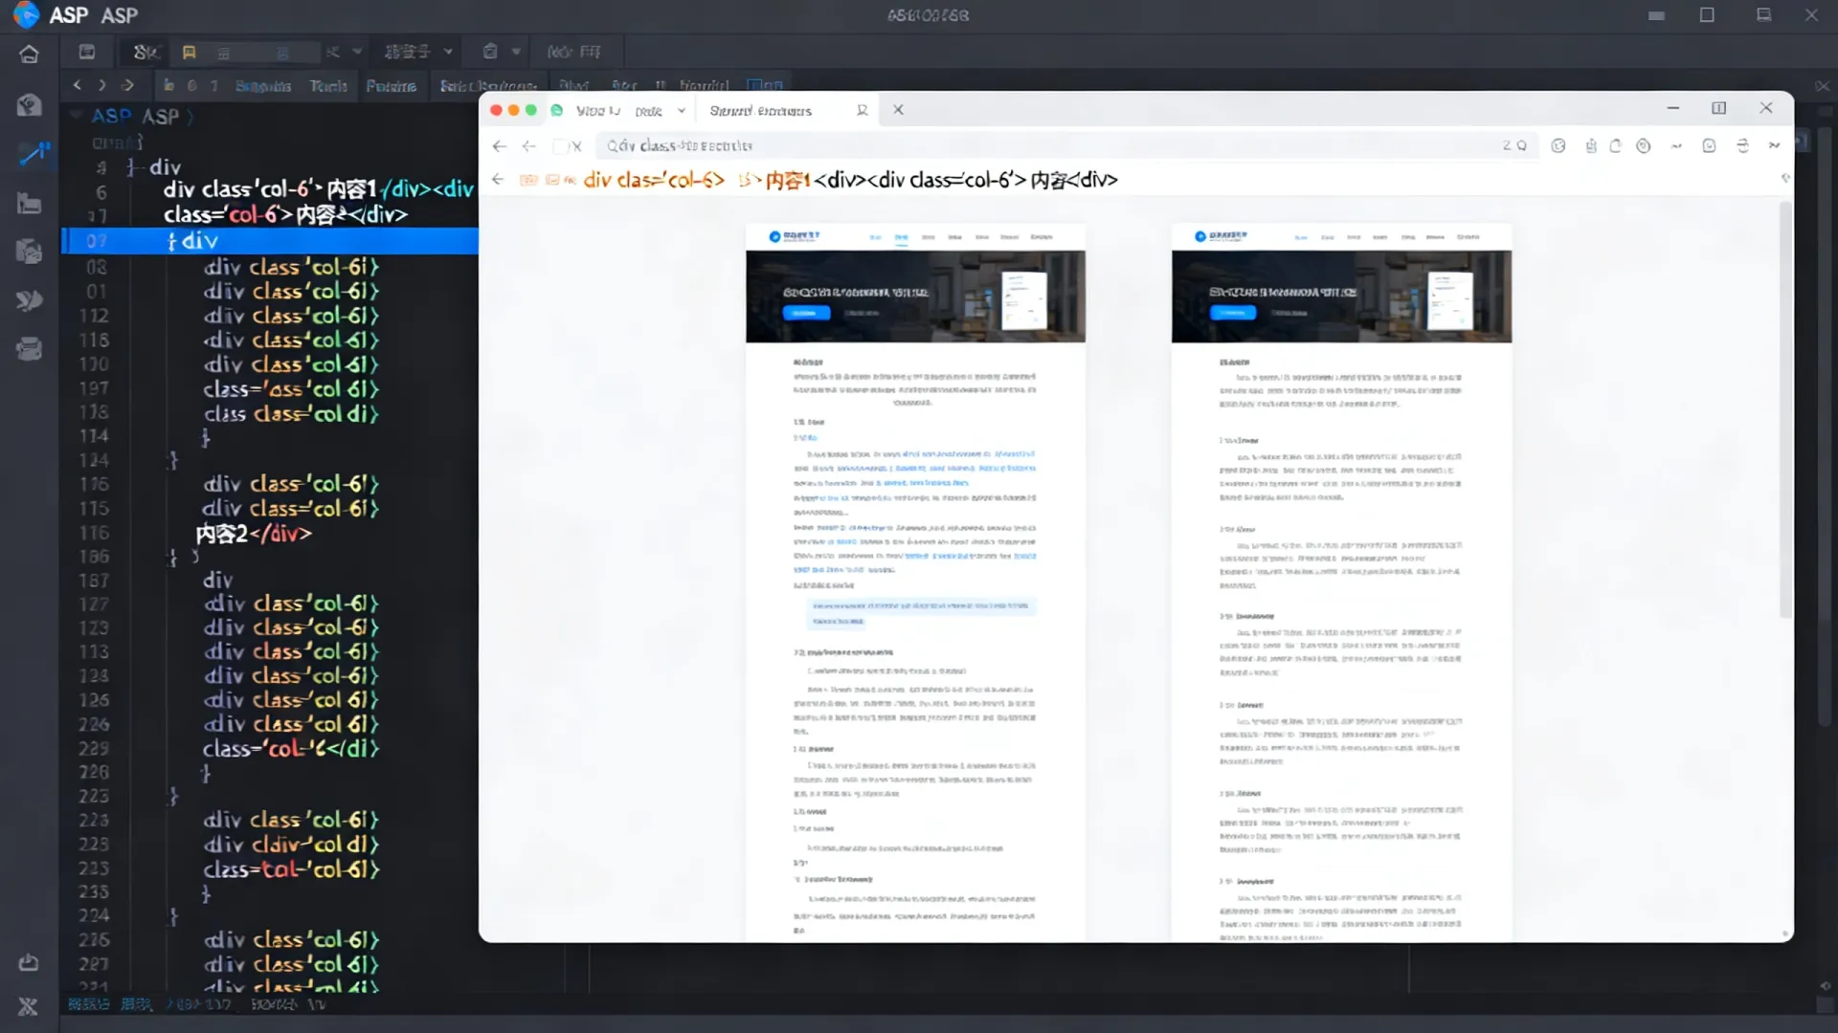The width and height of the screenshot is (1838, 1033).
Task: Click the first status bar item at bottom left
Action: coord(89,1004)
